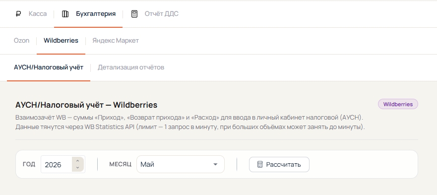Switch to the Яндекс Маркет tab

click(x=116, y=41)
